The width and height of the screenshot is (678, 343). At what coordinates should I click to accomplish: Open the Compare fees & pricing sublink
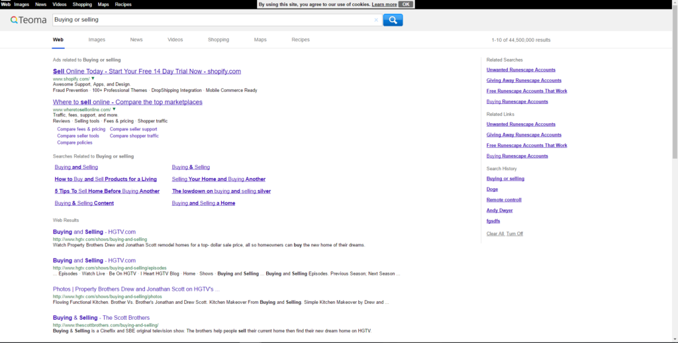pyautogui.click(x=81, y=129)
